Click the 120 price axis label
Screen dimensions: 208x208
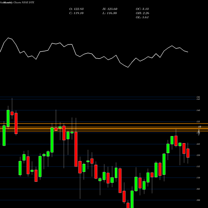(198, 155)
